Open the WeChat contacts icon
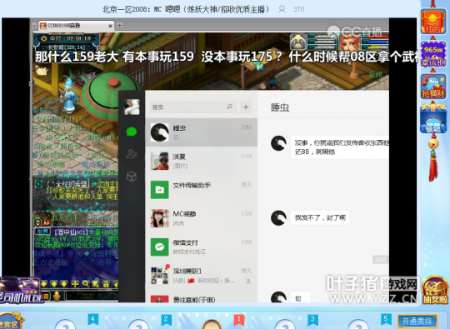Screen dimensions: 450x329 (x=132, y=154)
